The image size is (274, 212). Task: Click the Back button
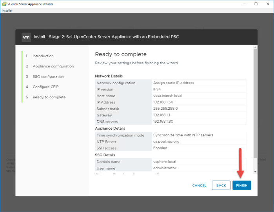[221, 185]
